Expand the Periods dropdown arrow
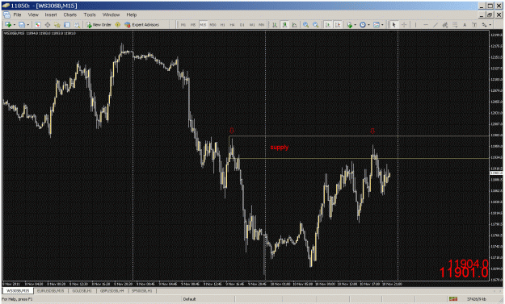Screen dimensions: 505x304 [368, 25]
